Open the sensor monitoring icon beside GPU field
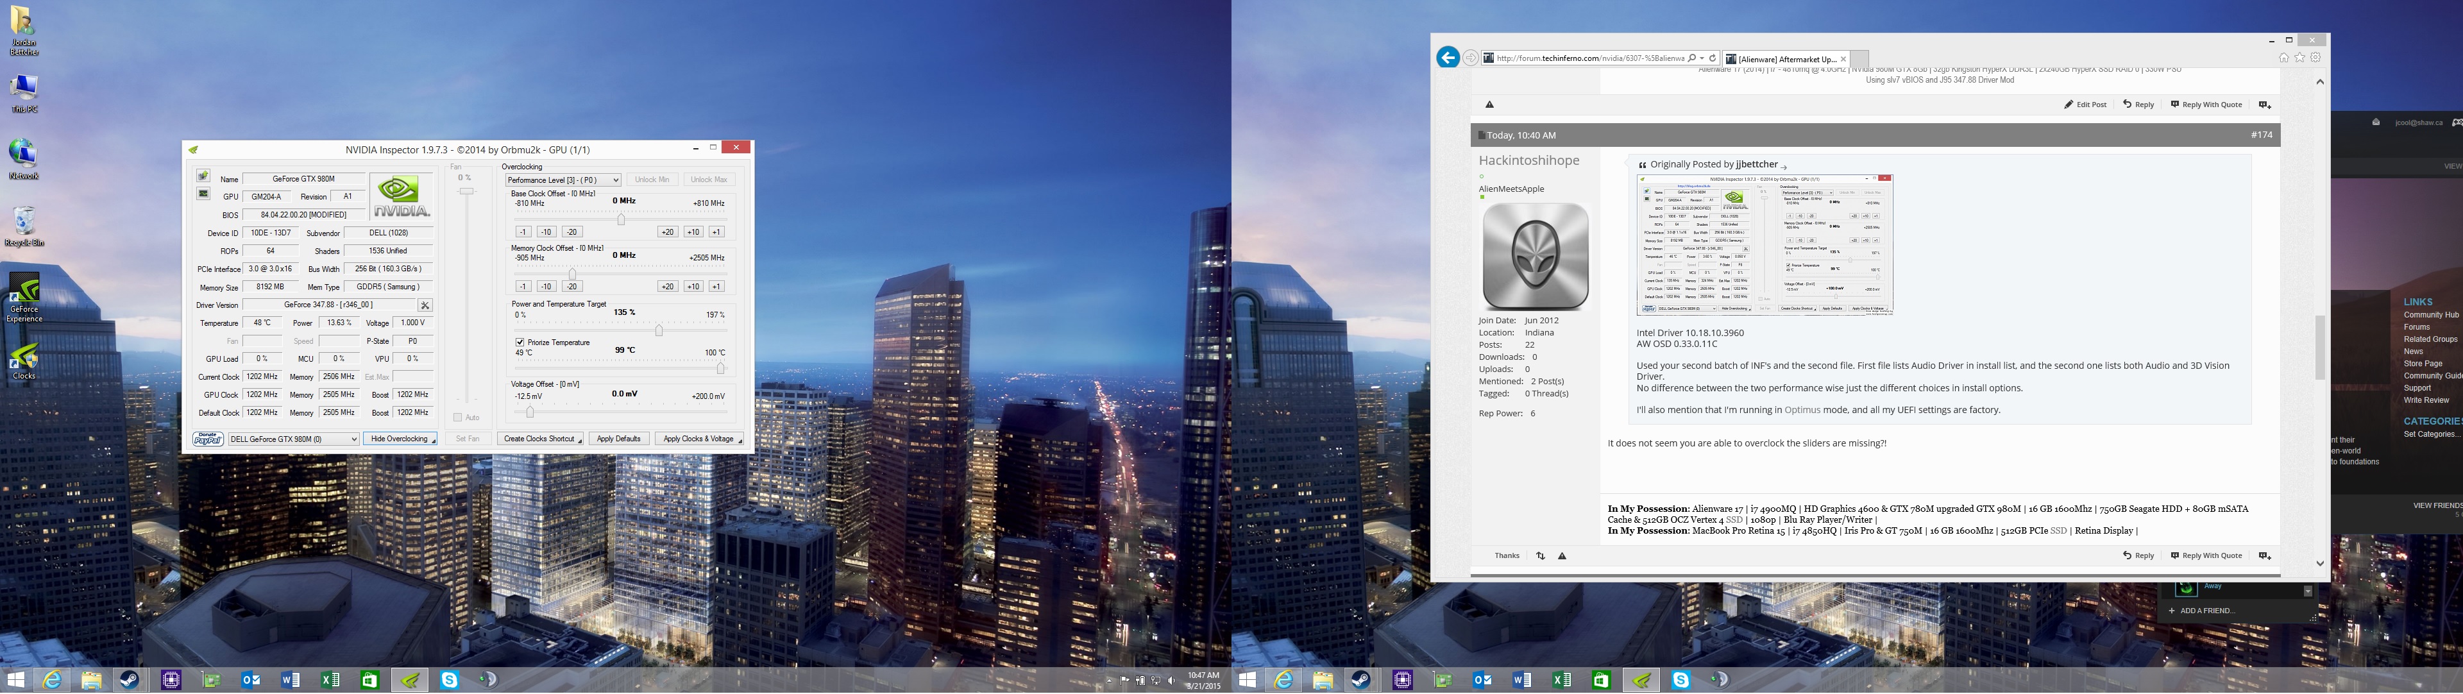Image resolution: width=2463 pixels, height=694 pixels. 203,194
